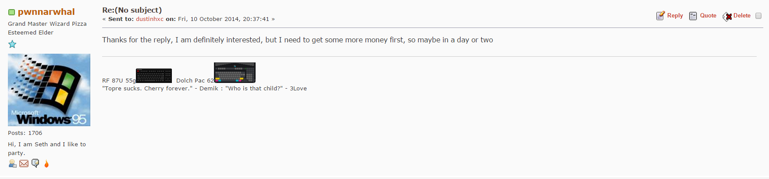Click the Quote notepad icon
Screen dimensions: 769x179
pos(693,16)
